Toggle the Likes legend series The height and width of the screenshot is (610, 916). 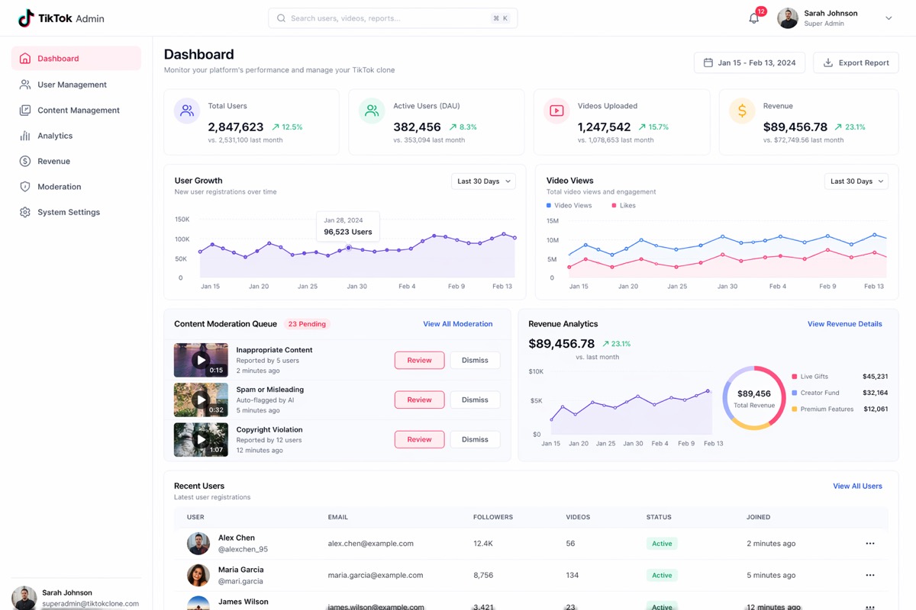(x=624, y=206)
